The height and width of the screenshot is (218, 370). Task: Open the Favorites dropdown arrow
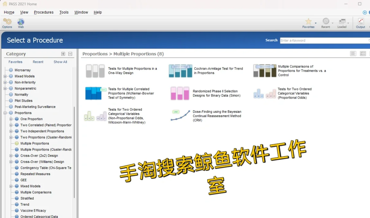(x=316, y=23)
